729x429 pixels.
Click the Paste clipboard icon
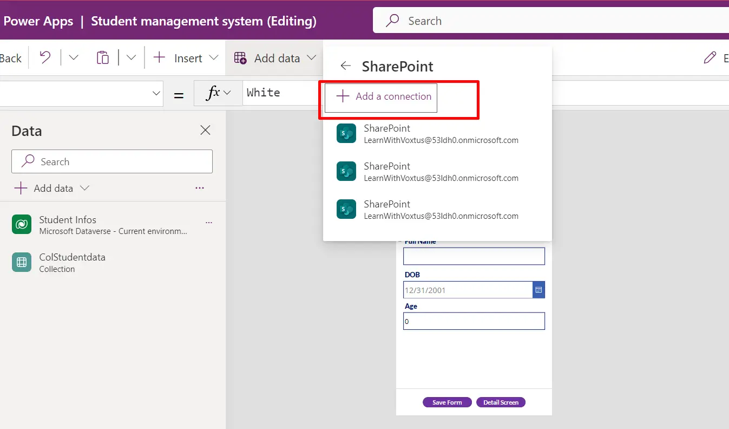[102, 58]
